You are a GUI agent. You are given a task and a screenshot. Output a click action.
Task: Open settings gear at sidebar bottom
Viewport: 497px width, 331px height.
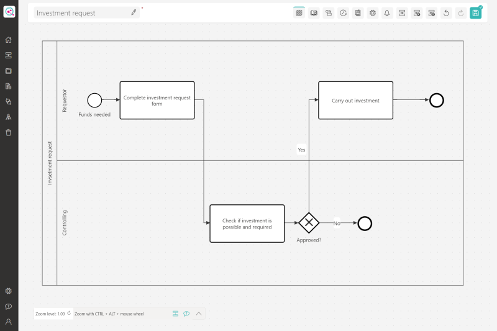9,291
